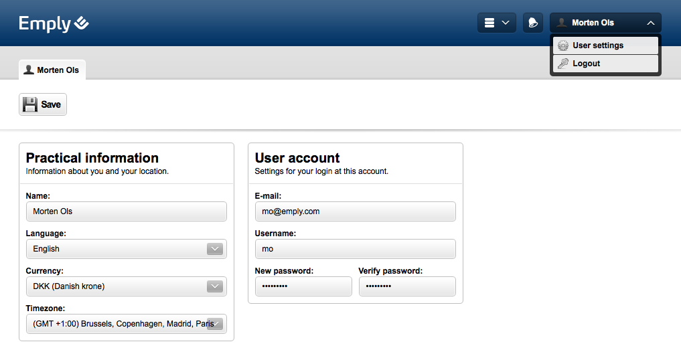The image size is (681, 360).
Task: Click the E-mail input field
Action: 355,211
